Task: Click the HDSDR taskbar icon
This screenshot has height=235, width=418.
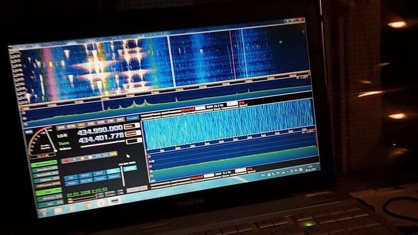Action: pos(115,200)
